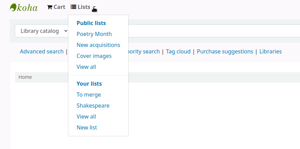Image resolution: width=300 pixels, height=149 pixels.
Task: View all under Your lists
Action: pyautogui.click(x=86, y=117)
